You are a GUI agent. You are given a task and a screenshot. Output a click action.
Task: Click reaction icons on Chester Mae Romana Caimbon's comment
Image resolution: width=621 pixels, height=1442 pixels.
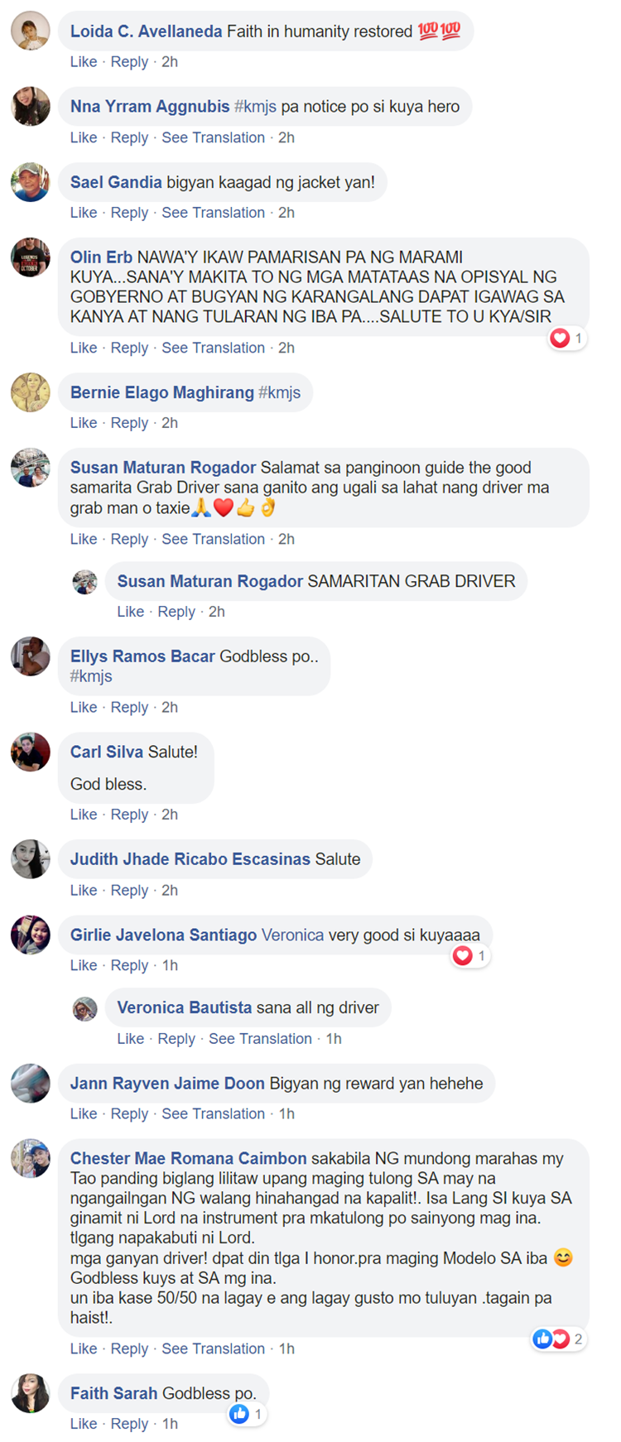(551, 1339)
